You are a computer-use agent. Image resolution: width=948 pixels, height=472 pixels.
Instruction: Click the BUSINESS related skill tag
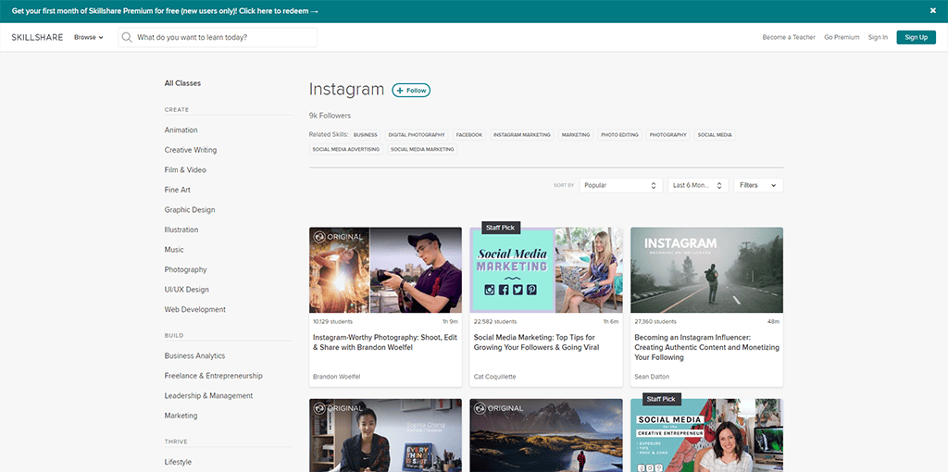pyautogui.click(x=365, y=135)
